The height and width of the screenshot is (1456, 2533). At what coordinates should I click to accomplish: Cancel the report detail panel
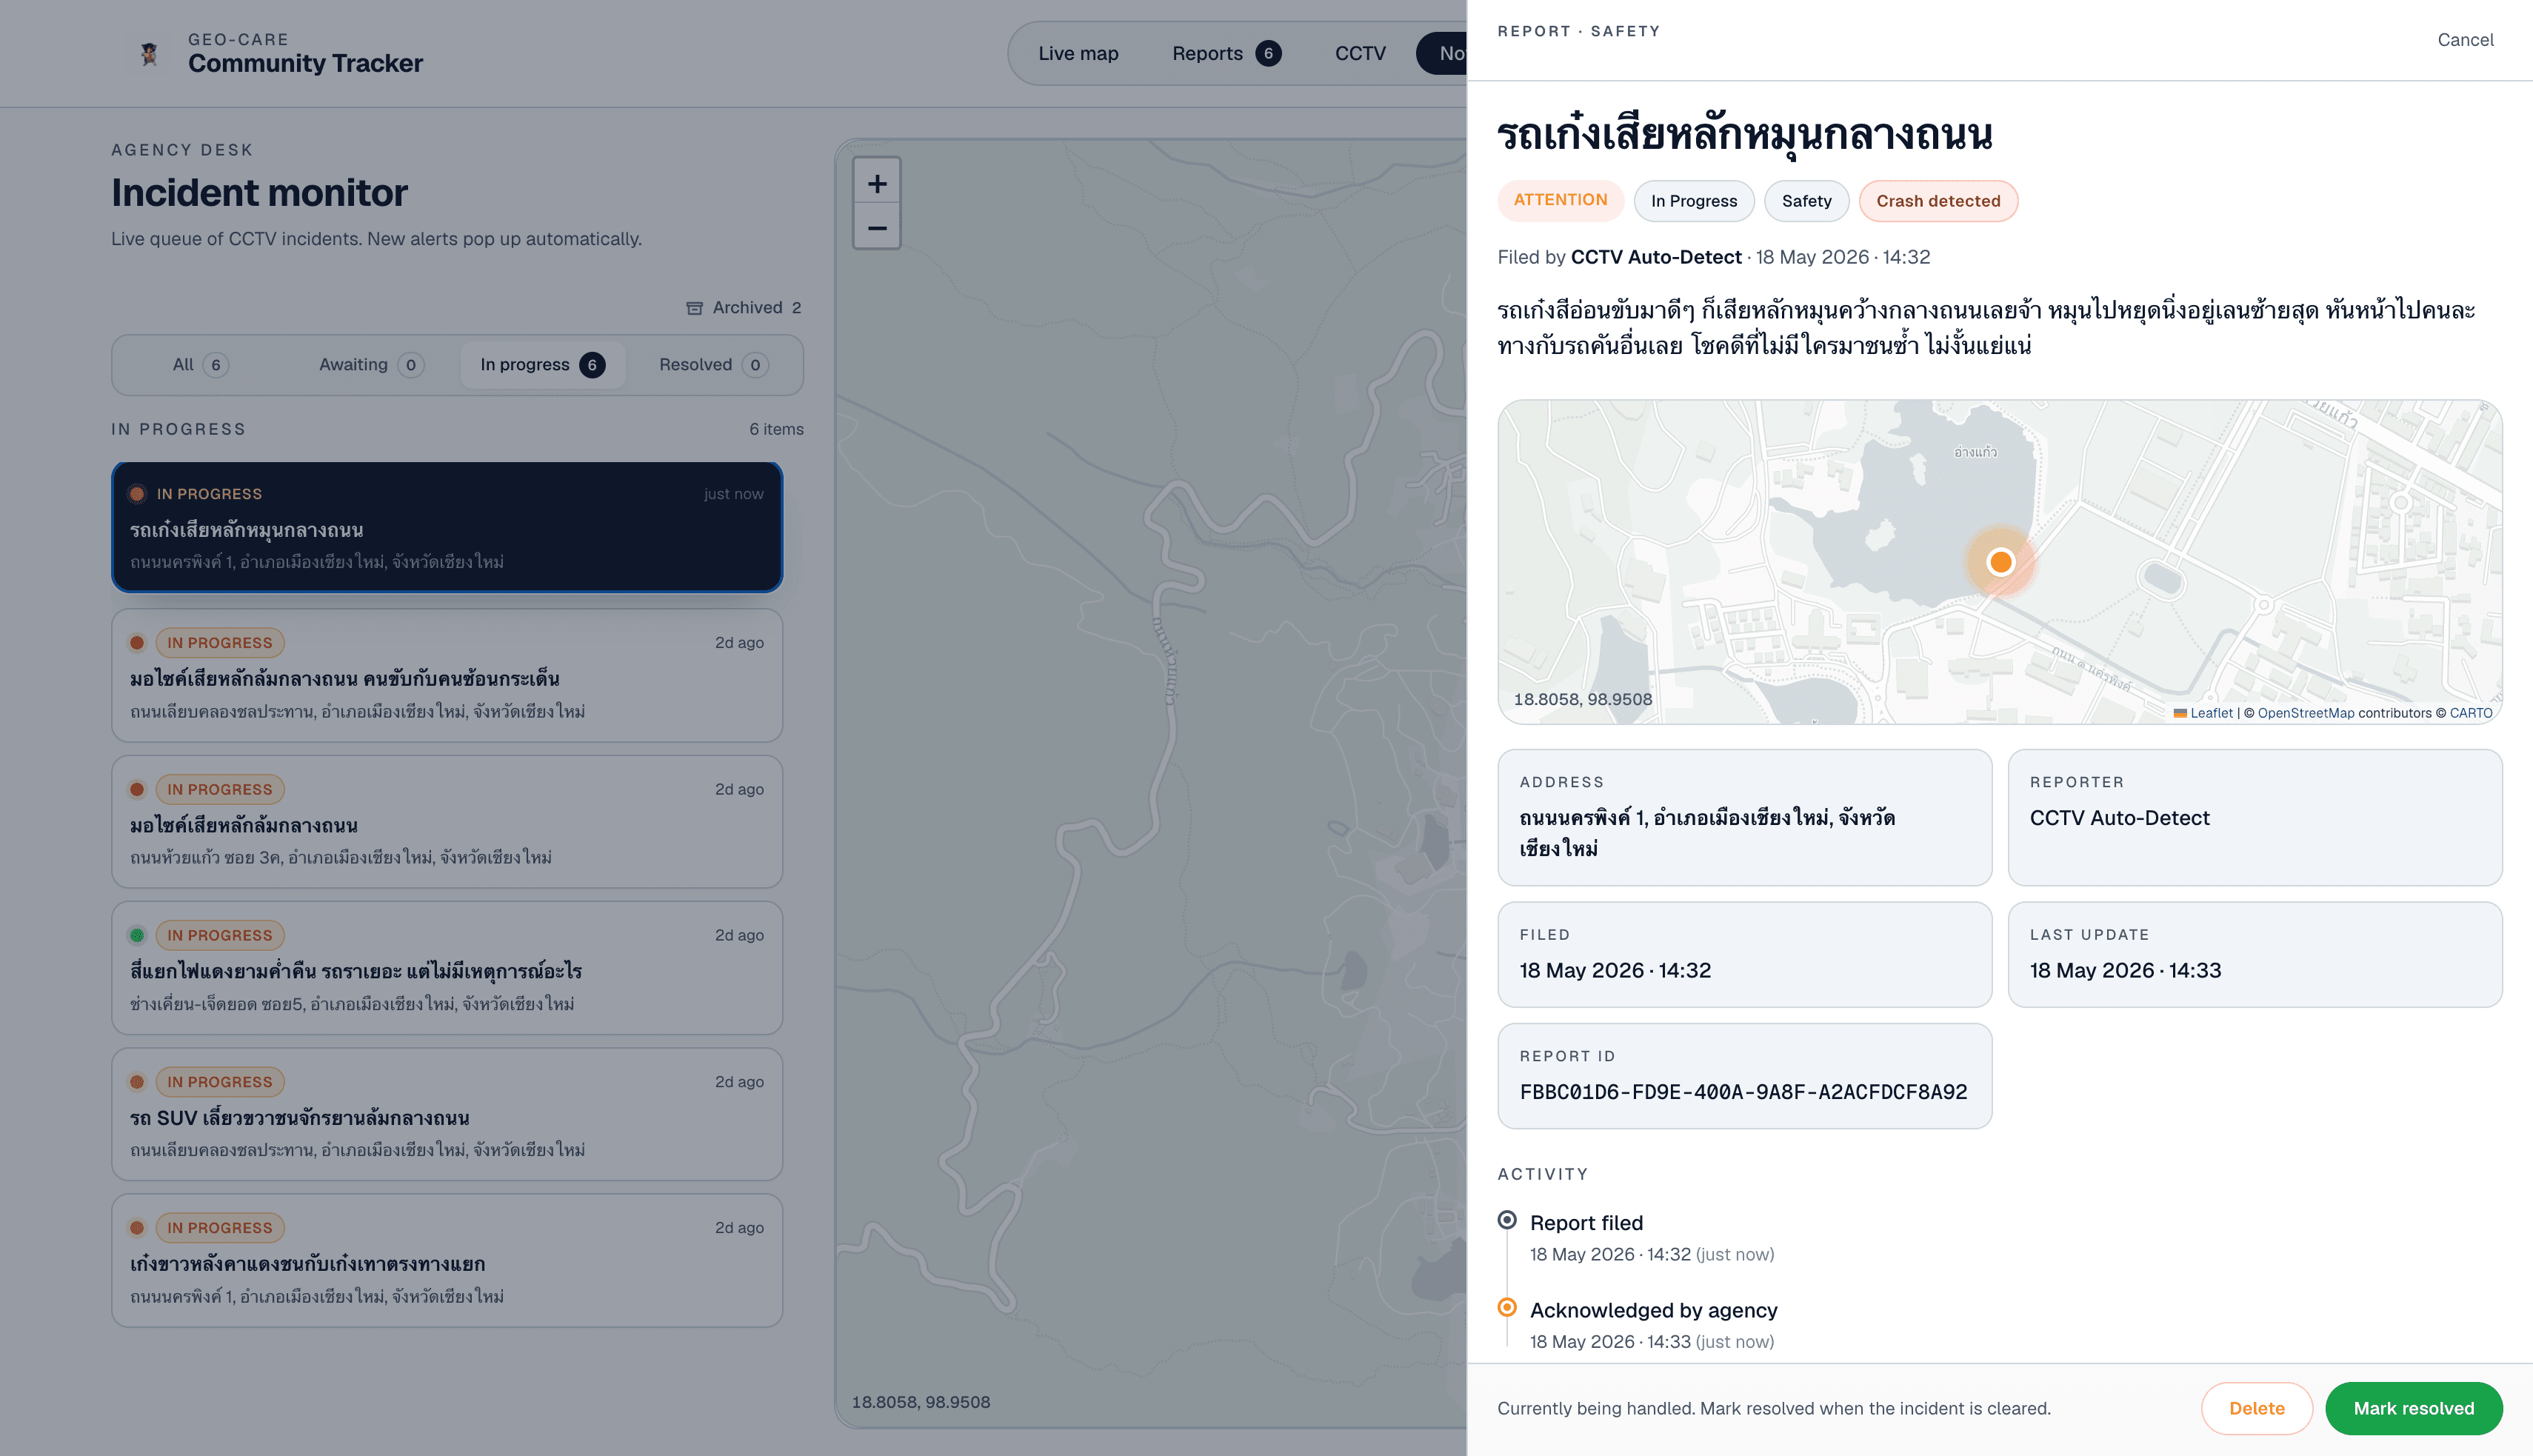(x=2465, y=40)
